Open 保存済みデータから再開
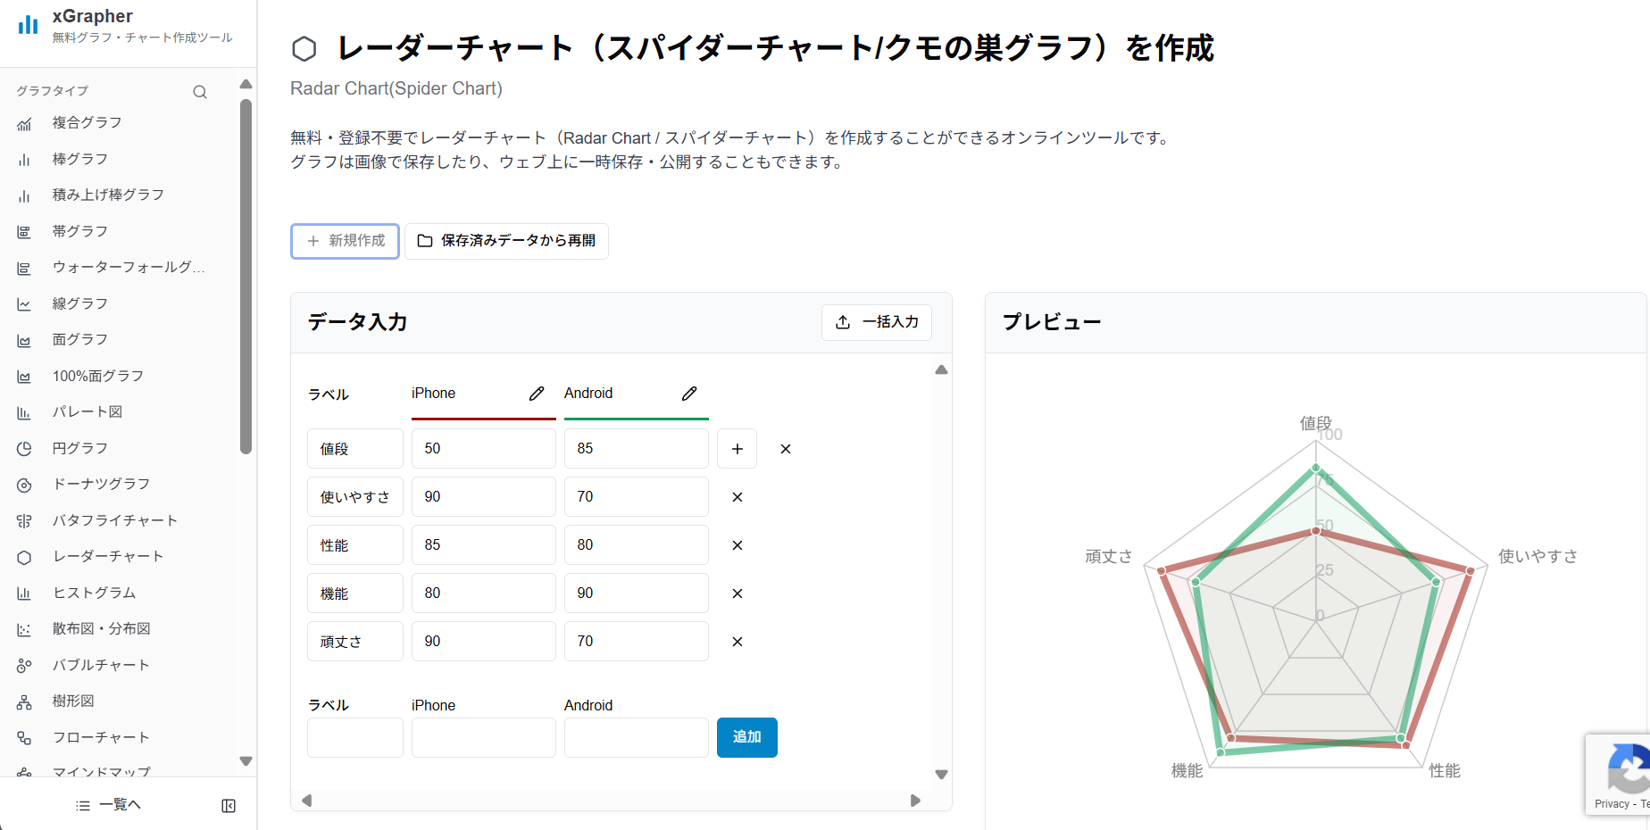Image resolution: width=1650 pixels, height=830 pixels. pos(506,241)
